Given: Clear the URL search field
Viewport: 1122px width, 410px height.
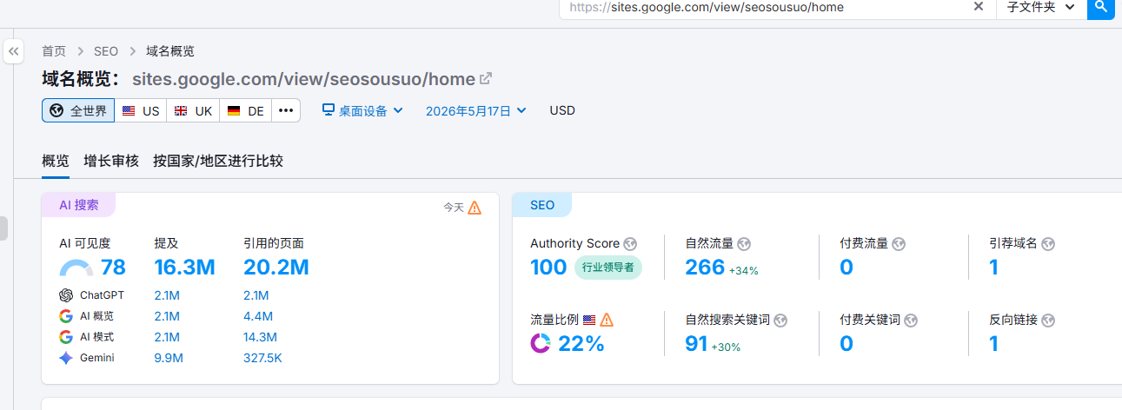Looking at the screenshot, I should (978, 7).
